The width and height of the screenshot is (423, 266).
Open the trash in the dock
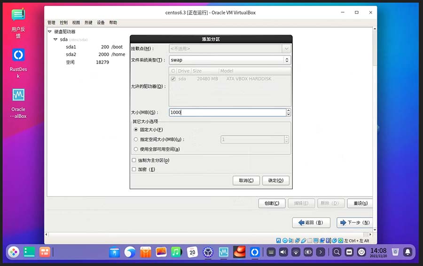(x=395, y=252)
